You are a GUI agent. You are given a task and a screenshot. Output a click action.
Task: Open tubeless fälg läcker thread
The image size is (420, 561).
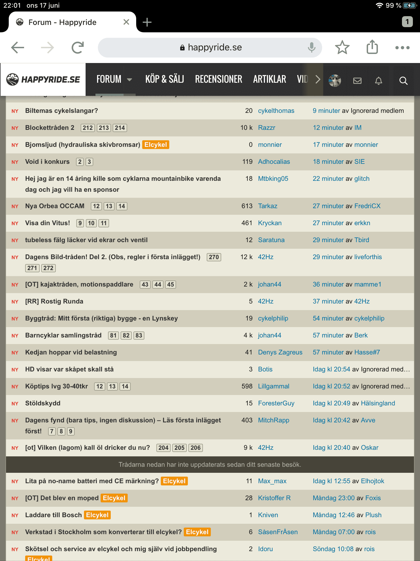(86, 240)
